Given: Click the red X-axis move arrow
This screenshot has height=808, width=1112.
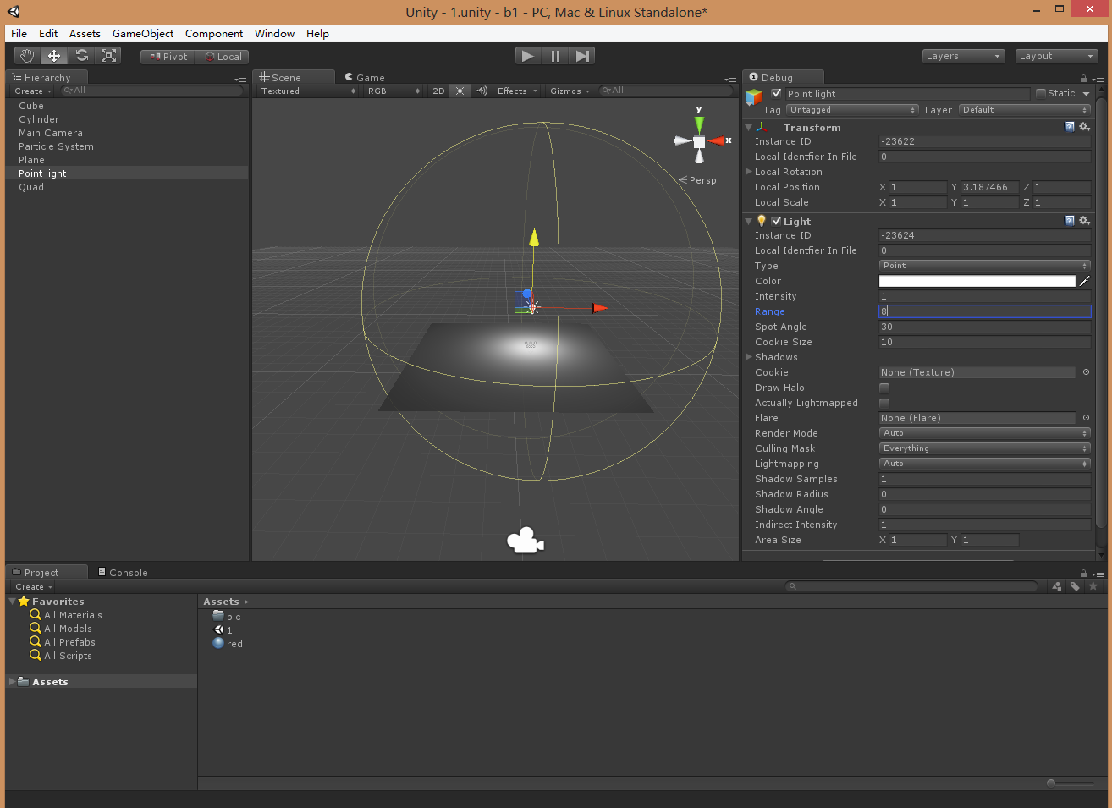Looking at the screenshot, I should coord(599,308).
